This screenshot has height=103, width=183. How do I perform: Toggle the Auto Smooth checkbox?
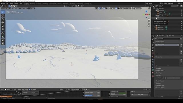pyautogui.click(x=166, y=78)
